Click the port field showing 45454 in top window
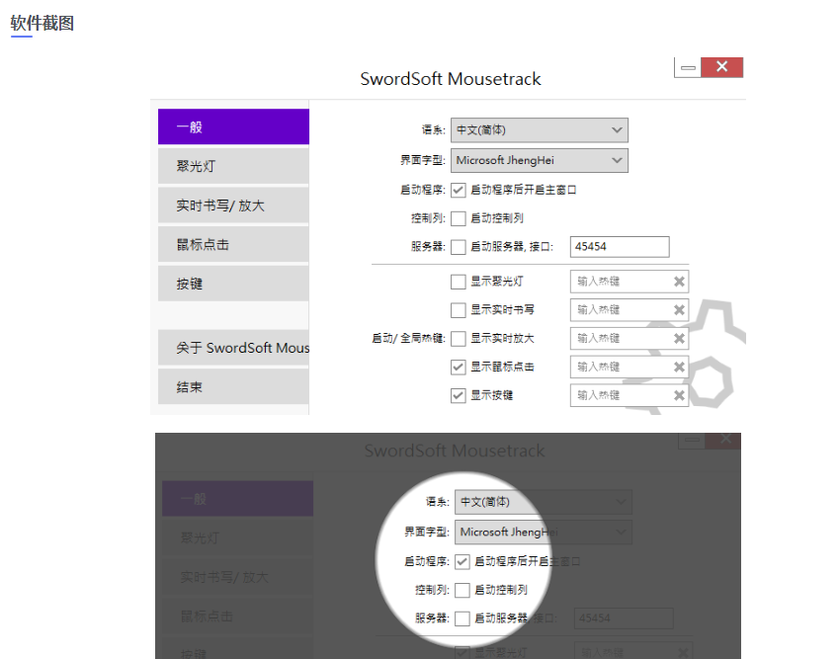 point(620,247)
